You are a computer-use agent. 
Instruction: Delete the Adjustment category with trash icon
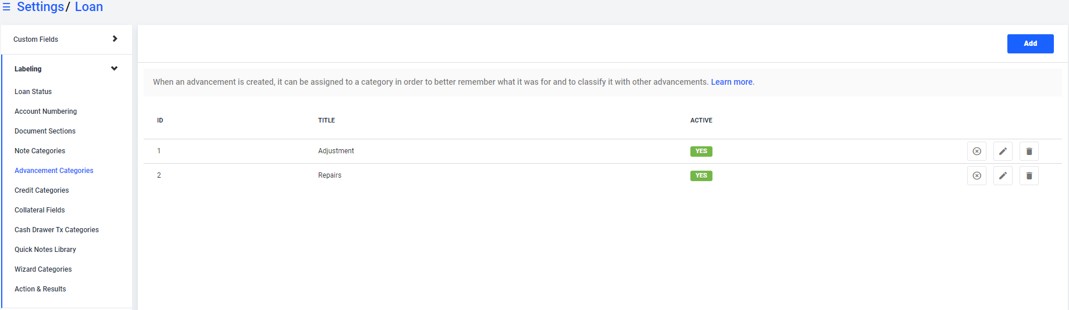coord(1029,152)
